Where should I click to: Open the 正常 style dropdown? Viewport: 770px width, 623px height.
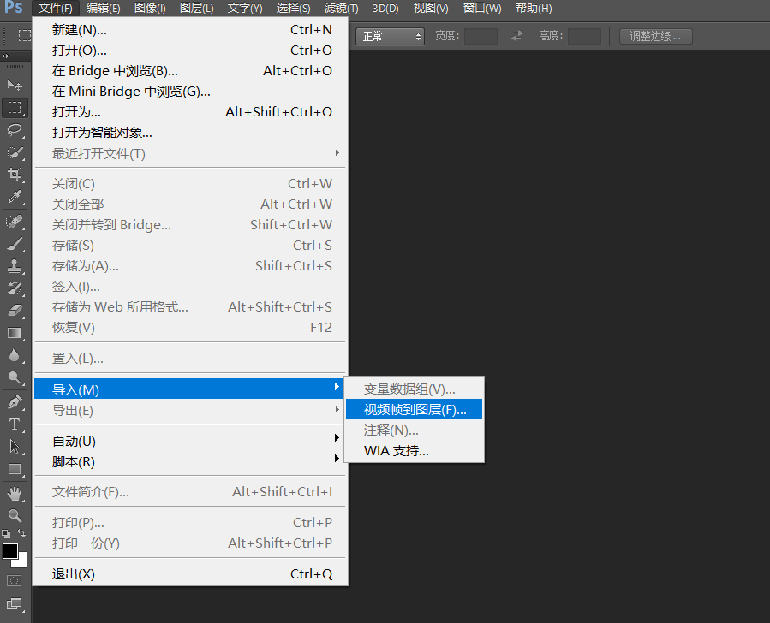pyautogui.click(x=391, y=36)
